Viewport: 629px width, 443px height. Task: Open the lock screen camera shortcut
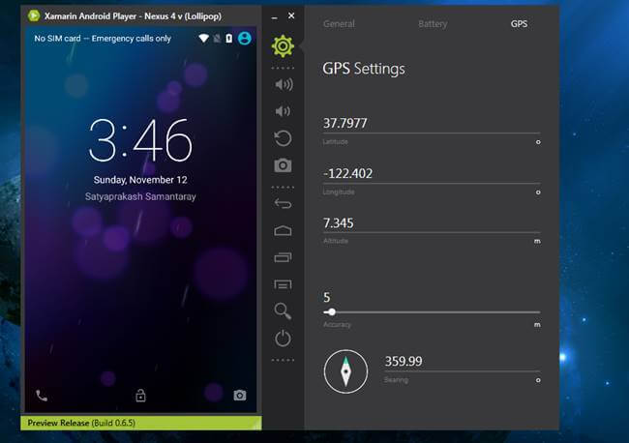pyautogui.click(x=240, y=396)
